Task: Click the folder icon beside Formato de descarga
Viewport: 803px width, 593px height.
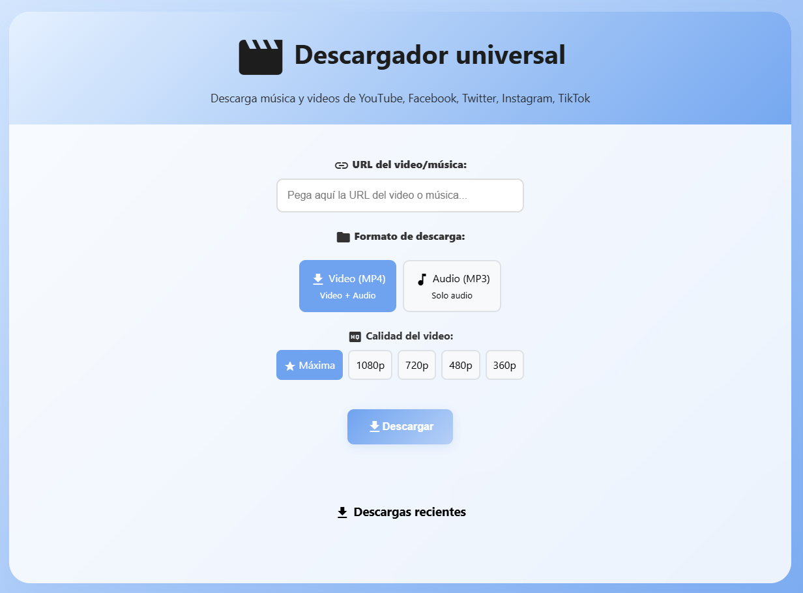Action: pyautogui.click(x=342, y=236)
